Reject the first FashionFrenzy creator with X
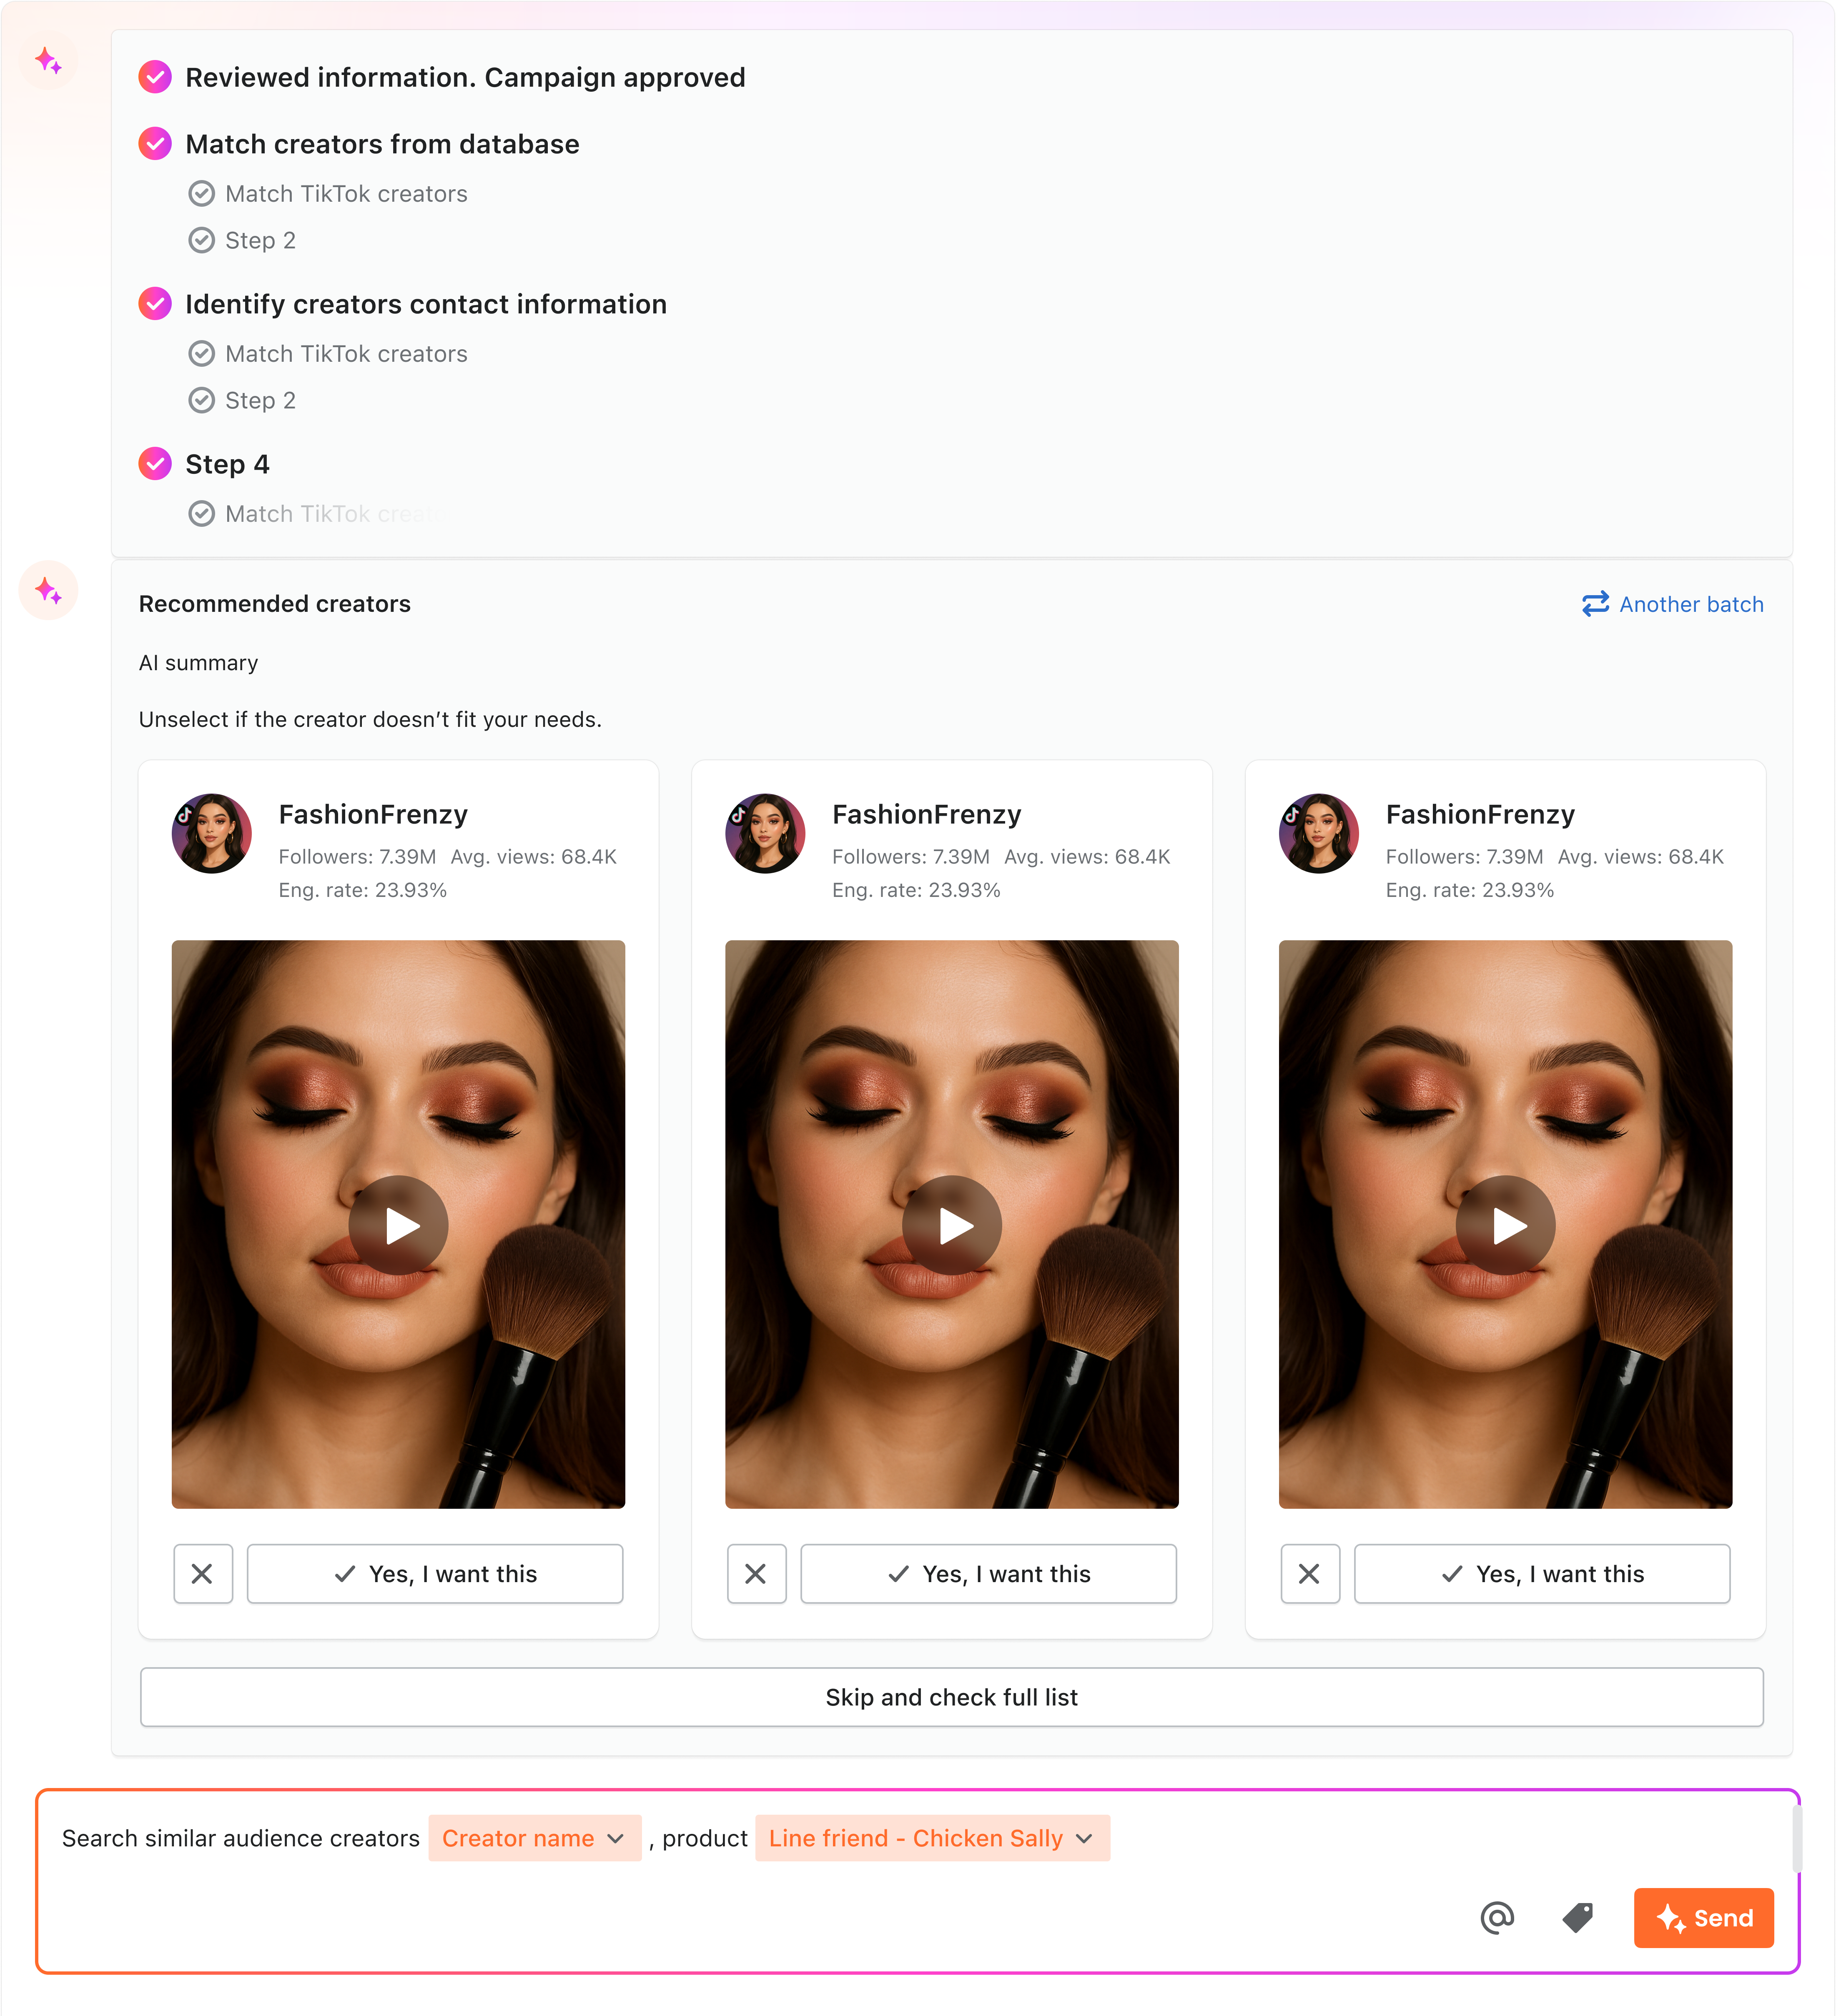Image resolution: width=1836 pixels, height=2016 pixels. point(203,1574)
